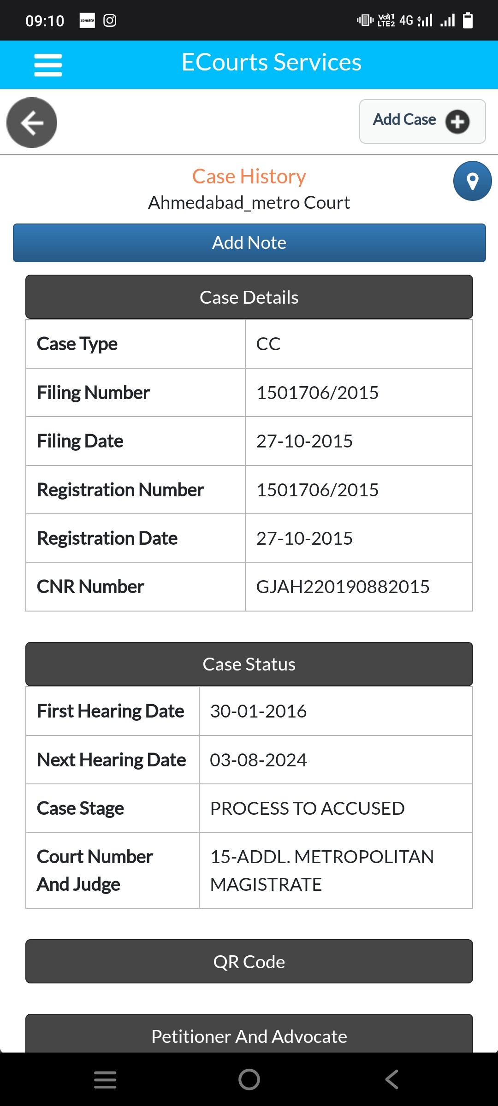
Task: Tap the battery status icon
Action: pos(468,21)
